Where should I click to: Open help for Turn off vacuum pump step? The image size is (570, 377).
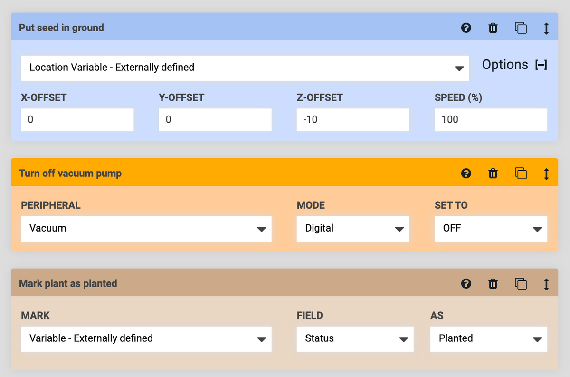(x=466, y=174)
